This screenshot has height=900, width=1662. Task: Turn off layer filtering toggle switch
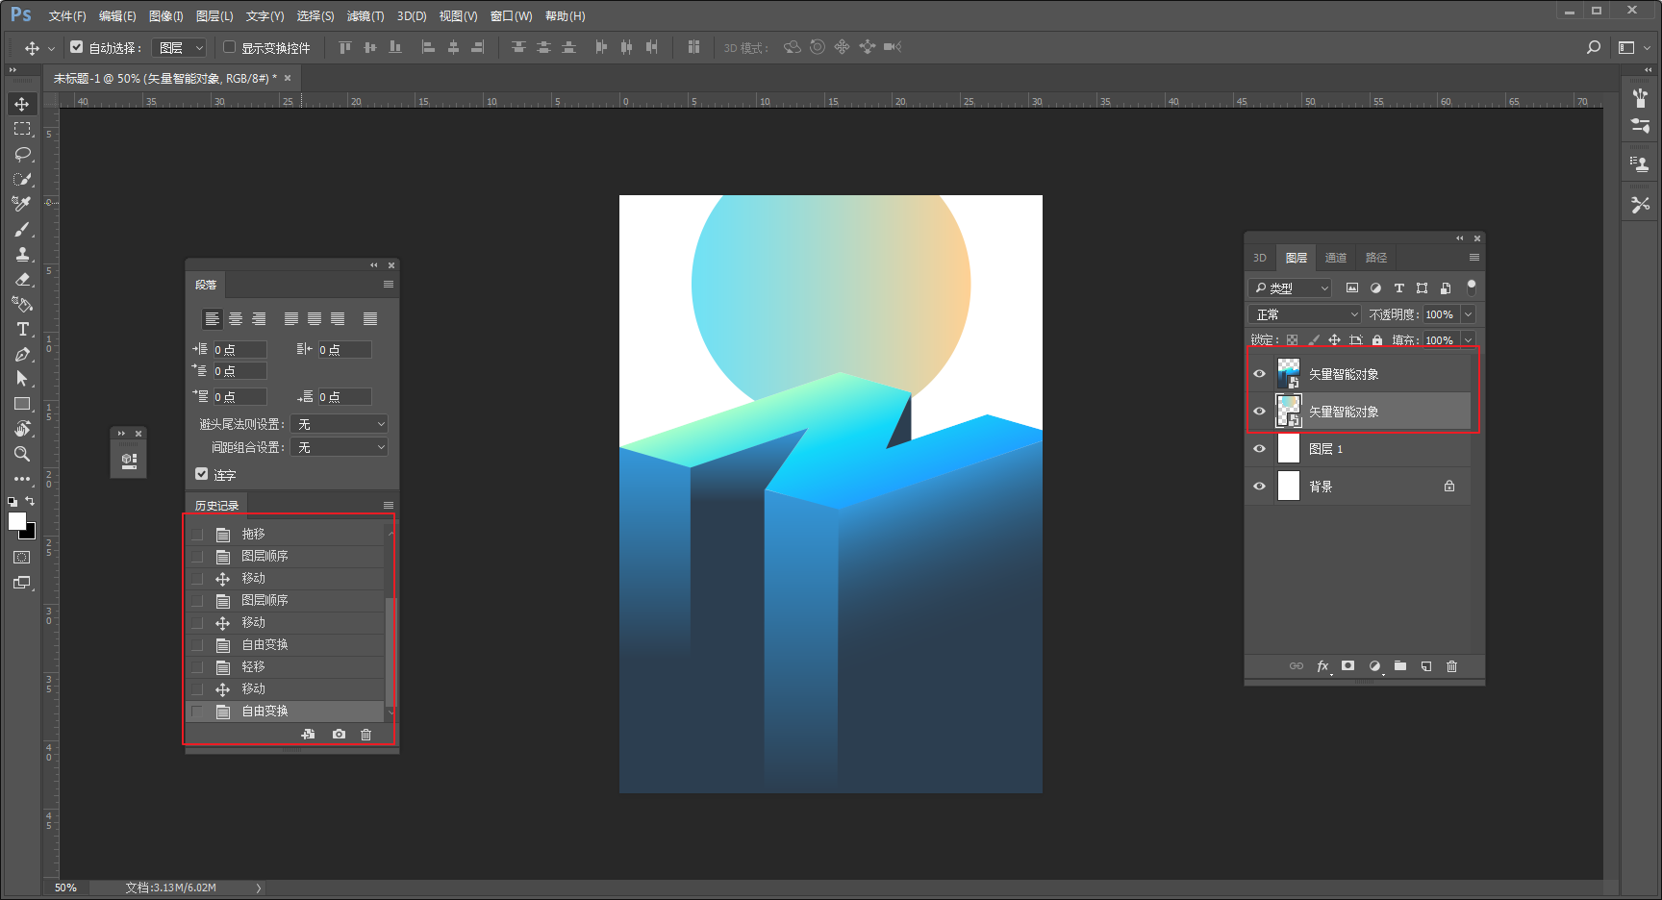click(1471, 287)
